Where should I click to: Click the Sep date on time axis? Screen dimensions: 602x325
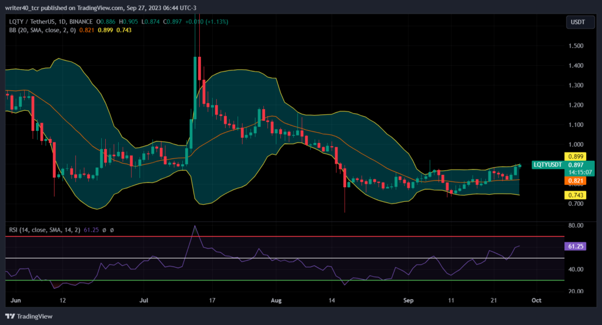(x=408, y=300)
